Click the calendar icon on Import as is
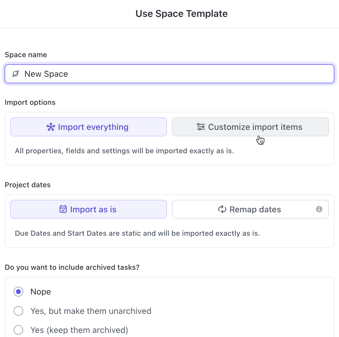This screenshot has width=339, height=337. pos(63,209)
